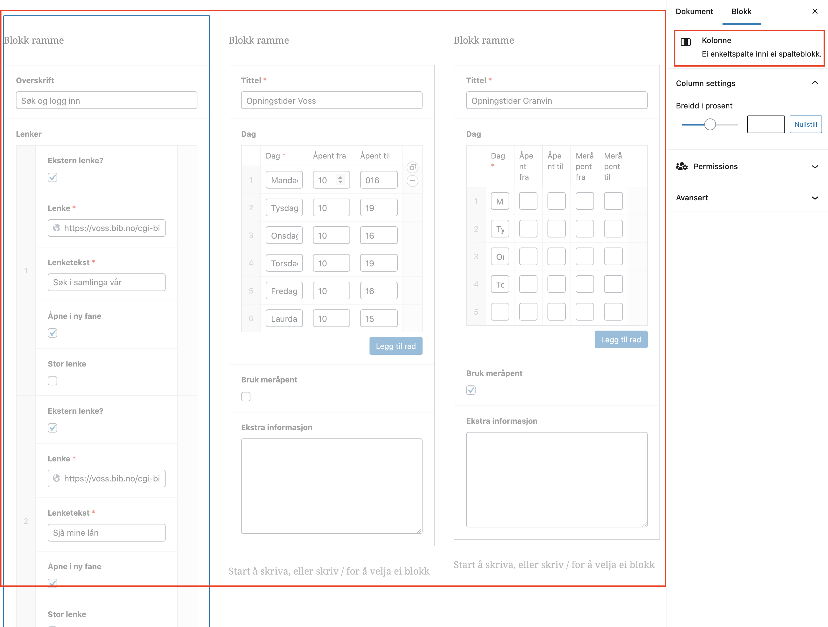Image resolution: width=828 pixels, height=627 pixels.
Task: Expand the Avansert panel
Action: 814,198
